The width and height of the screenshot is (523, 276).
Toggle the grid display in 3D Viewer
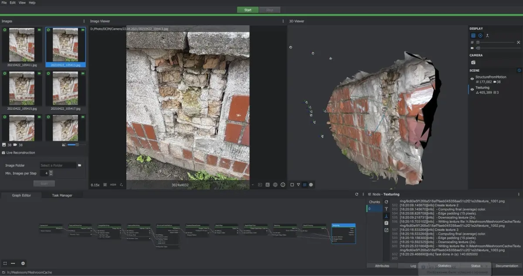tap(473, 36)
